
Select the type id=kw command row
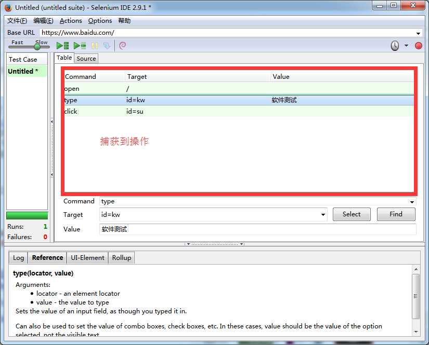239,100
